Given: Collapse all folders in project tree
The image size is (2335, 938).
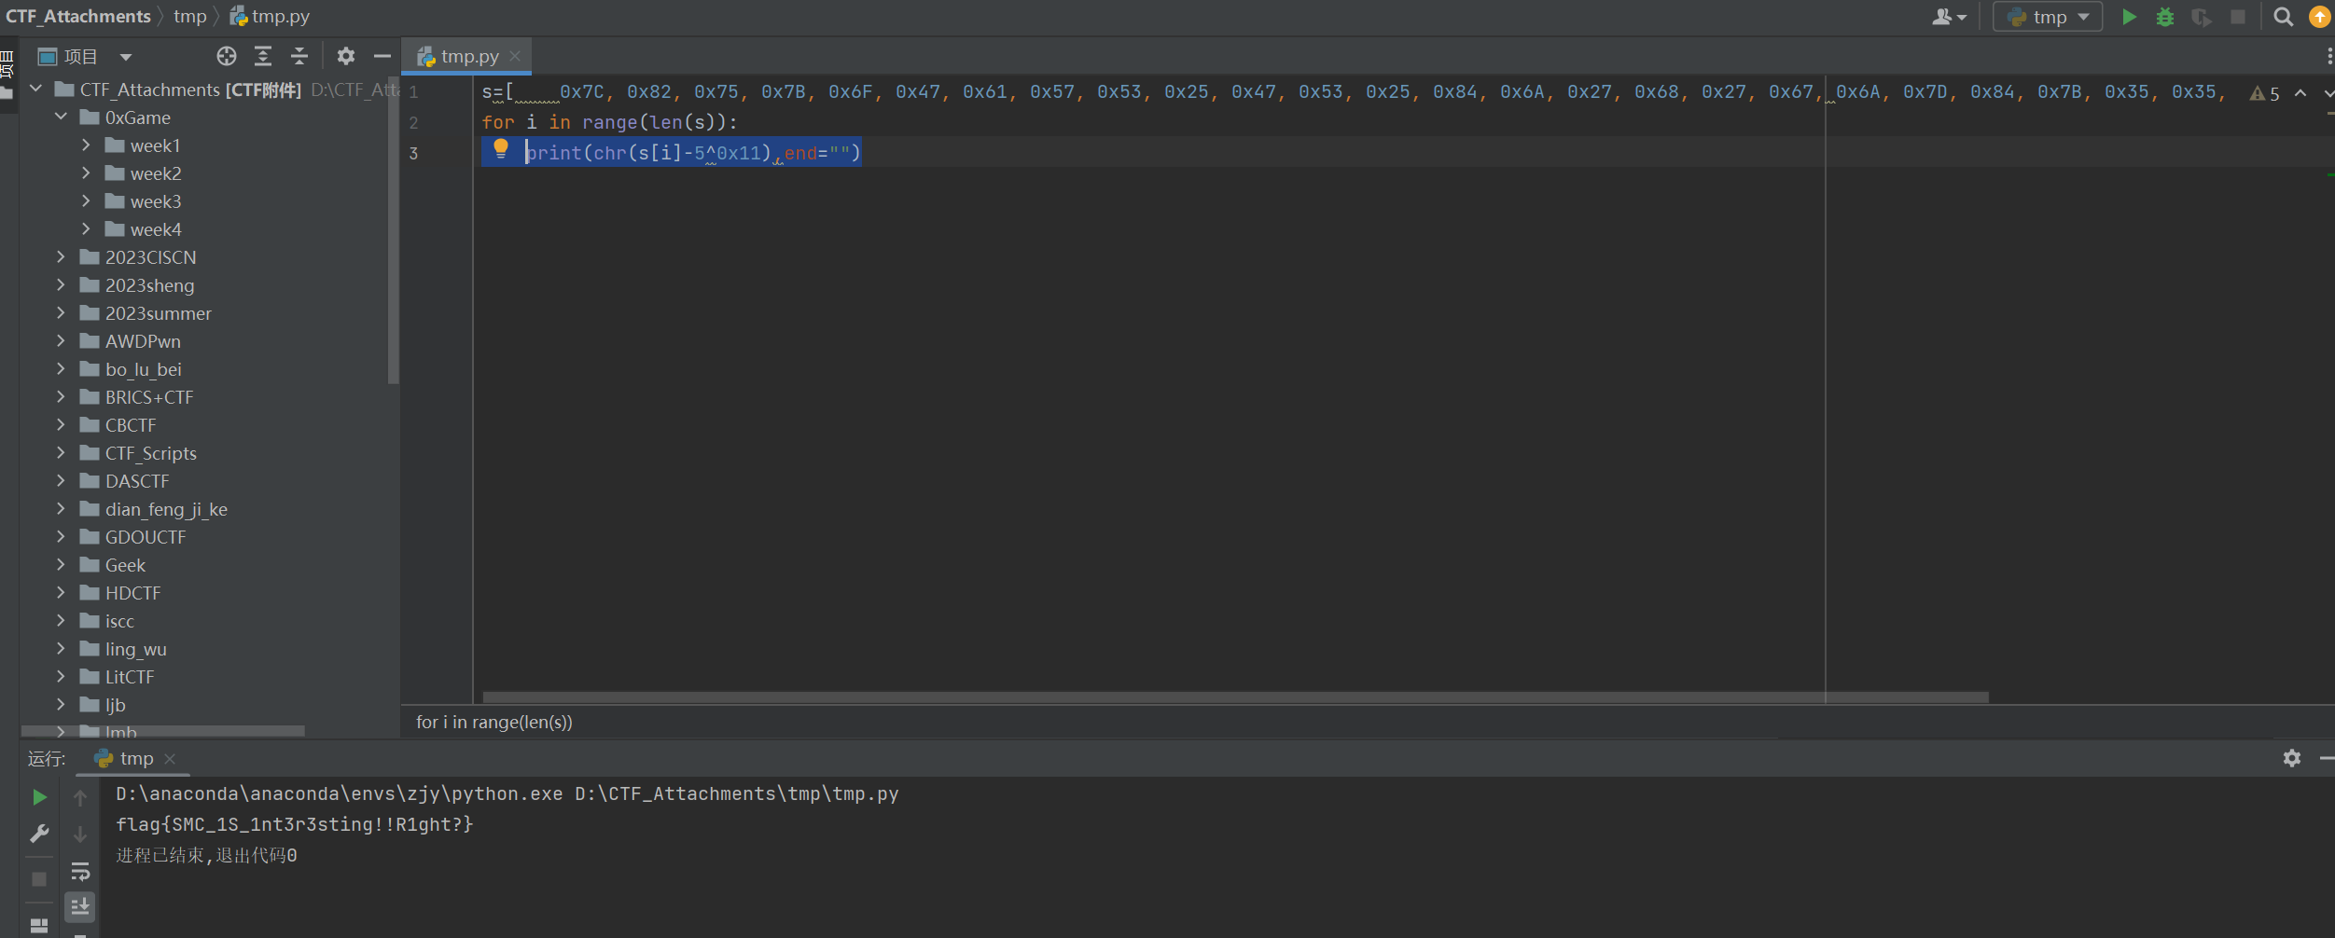Looking at the screenshot, I should click(299, 56).
